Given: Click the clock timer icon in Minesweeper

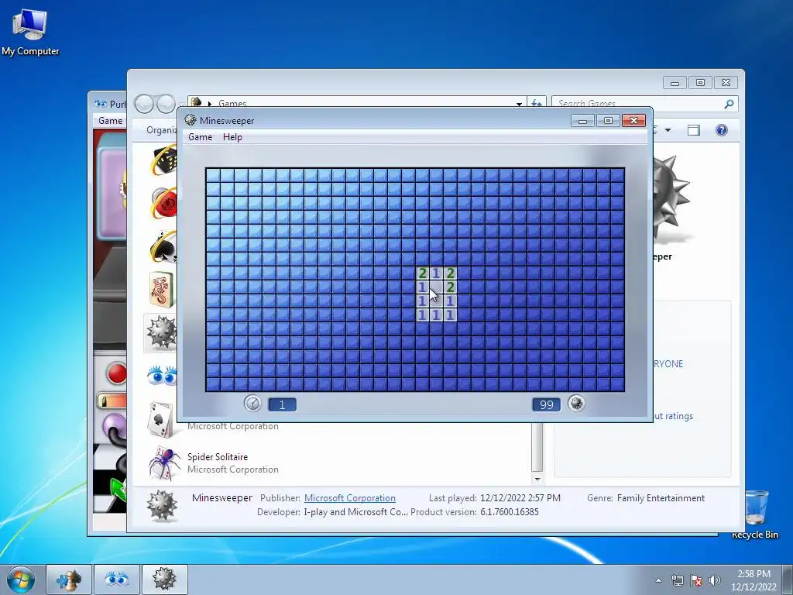Looking at the screenshot, I should click(x=252, y=403).
